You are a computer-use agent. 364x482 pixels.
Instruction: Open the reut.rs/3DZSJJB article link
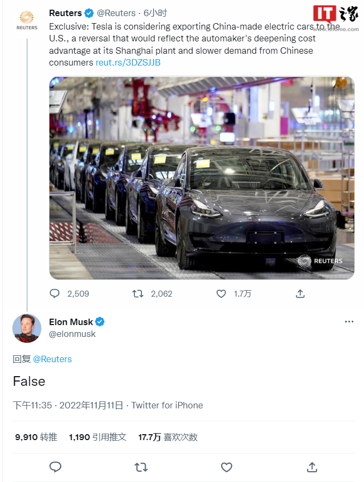[128, 62]
